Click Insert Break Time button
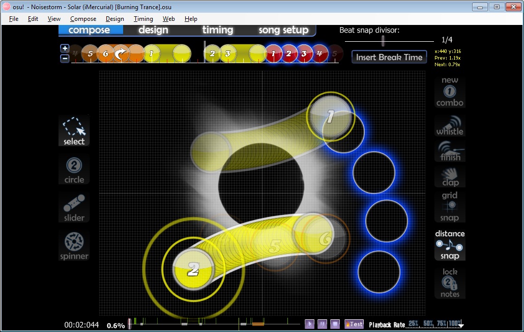Screen dimensions: 524x332 pos(389,57)
